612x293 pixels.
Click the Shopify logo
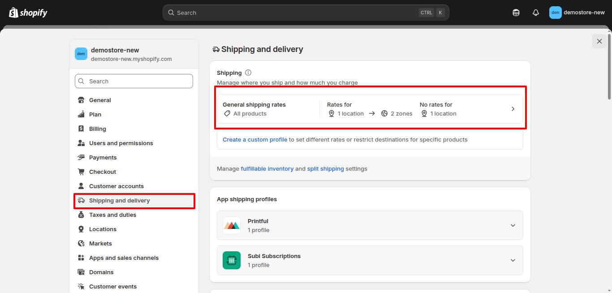pos(28,12)
